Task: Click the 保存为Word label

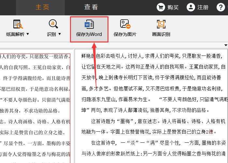Action: coord(89,34)
